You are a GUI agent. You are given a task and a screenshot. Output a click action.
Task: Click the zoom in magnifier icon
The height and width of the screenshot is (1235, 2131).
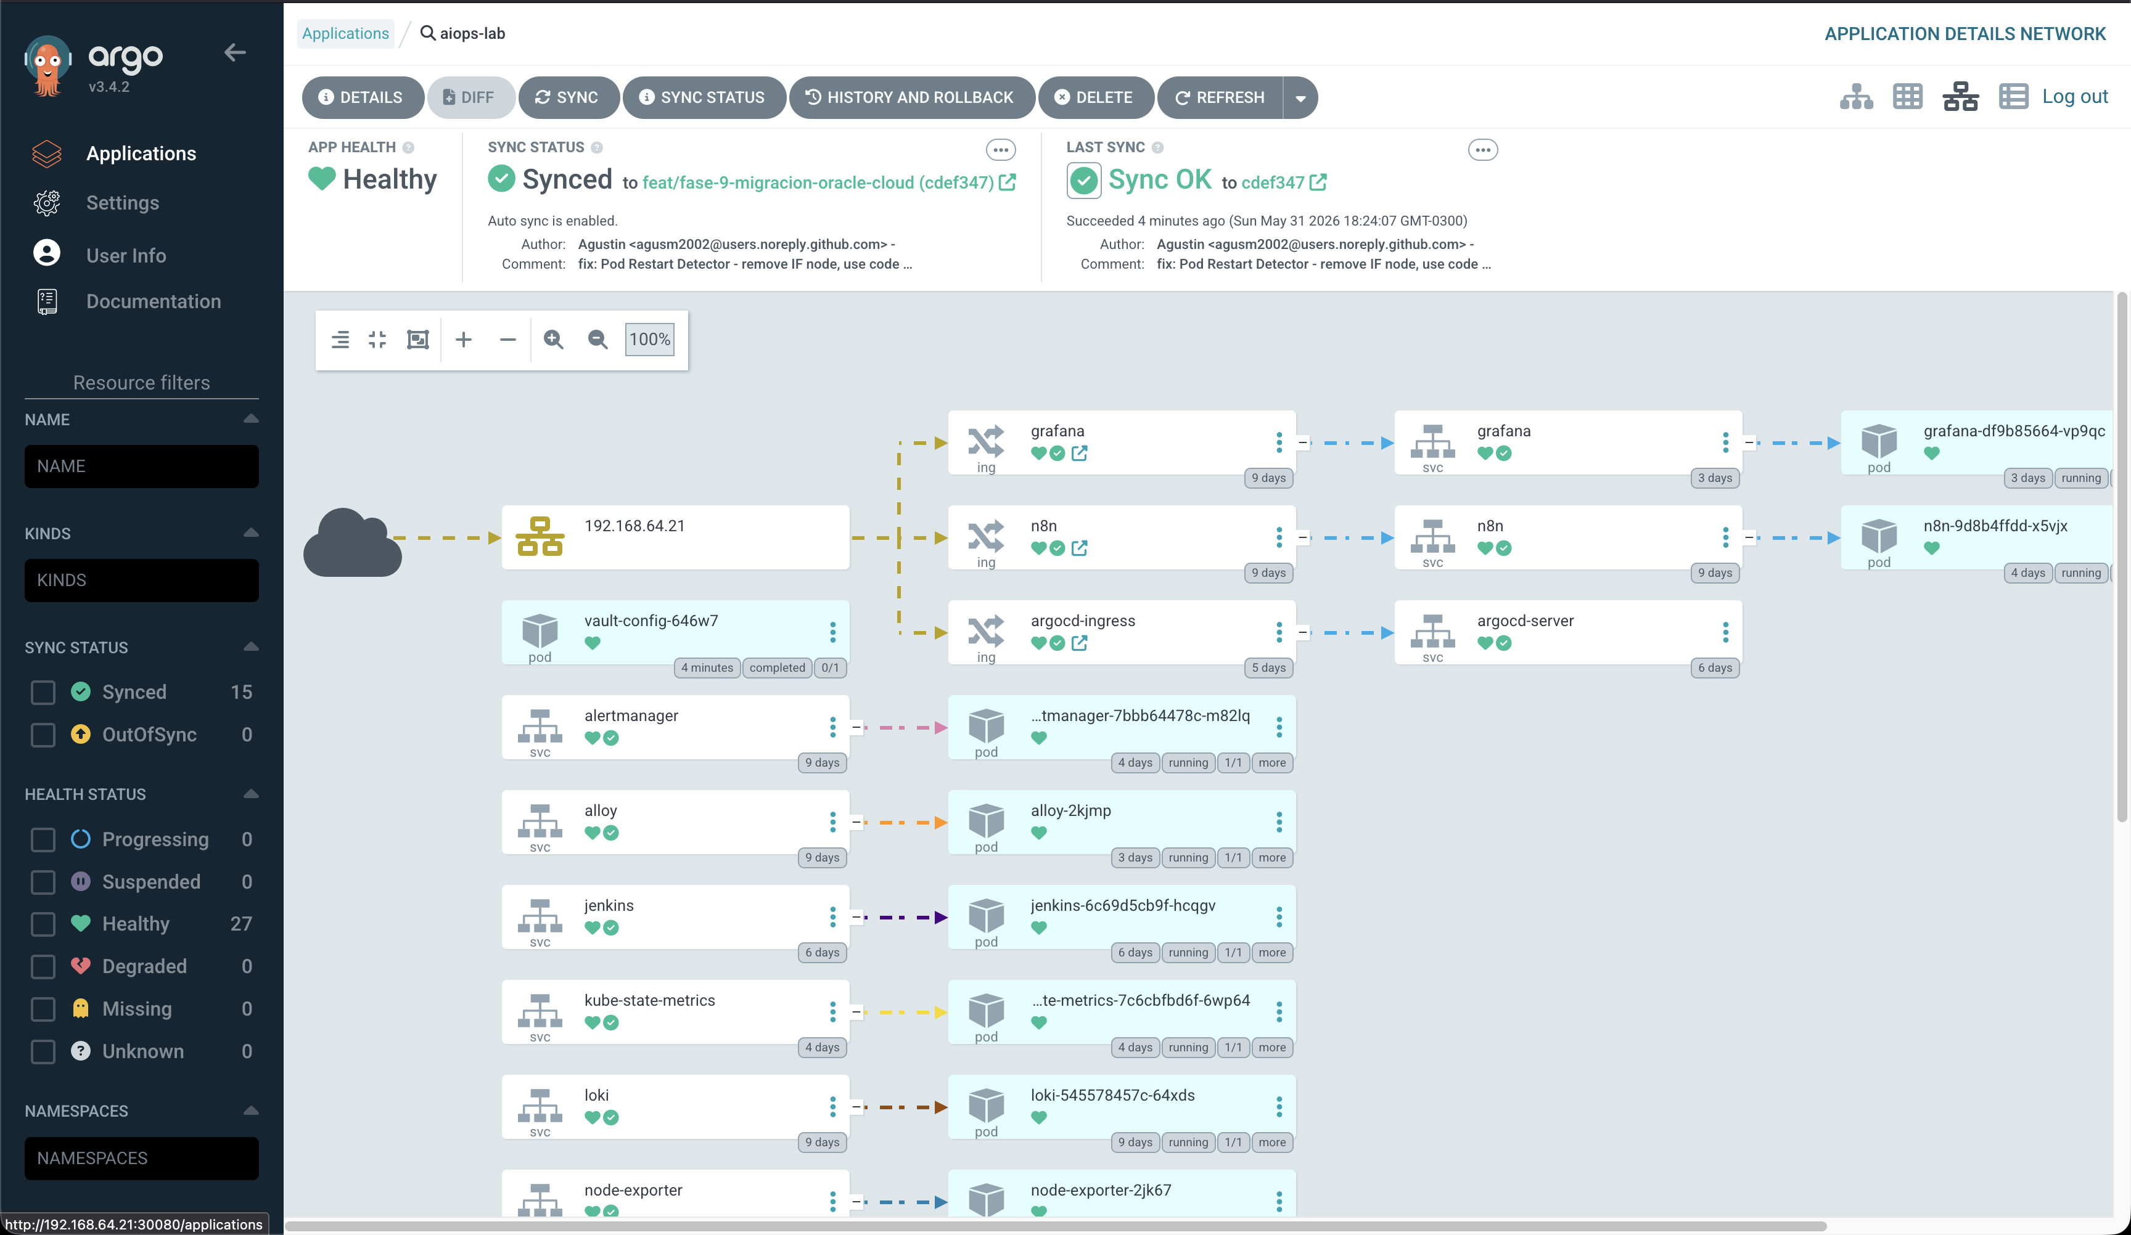(x=553, y=339)
